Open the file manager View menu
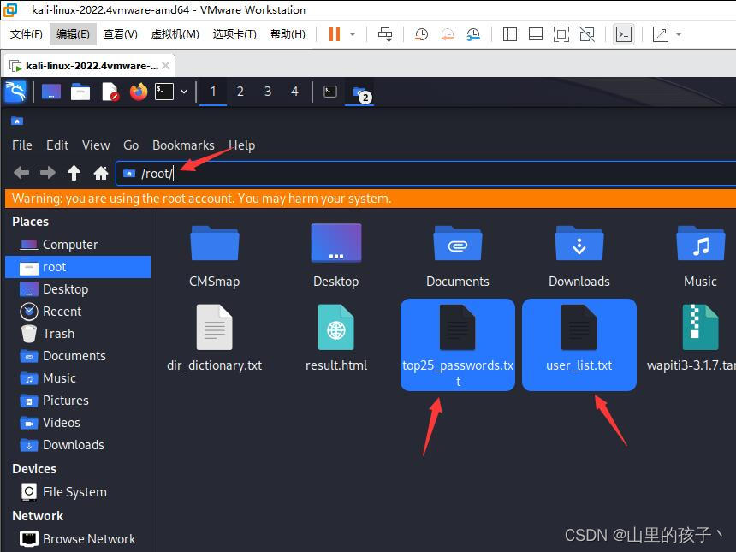The width and height of the screenshot is (736, 552). pyautogui.click(x=96, y=145)
